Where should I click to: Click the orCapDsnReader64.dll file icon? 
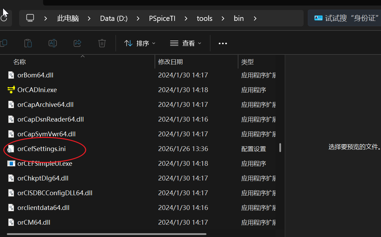pyautogui.click(x=11, y=119)
